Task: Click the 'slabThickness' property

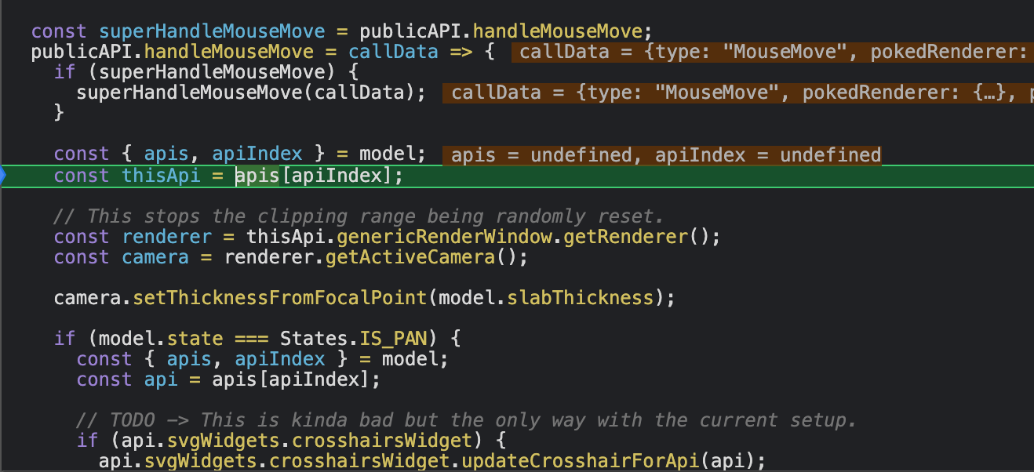Action: [580, 298]
